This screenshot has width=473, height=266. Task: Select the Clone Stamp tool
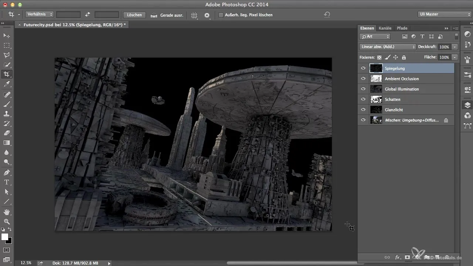coord(7,114)
